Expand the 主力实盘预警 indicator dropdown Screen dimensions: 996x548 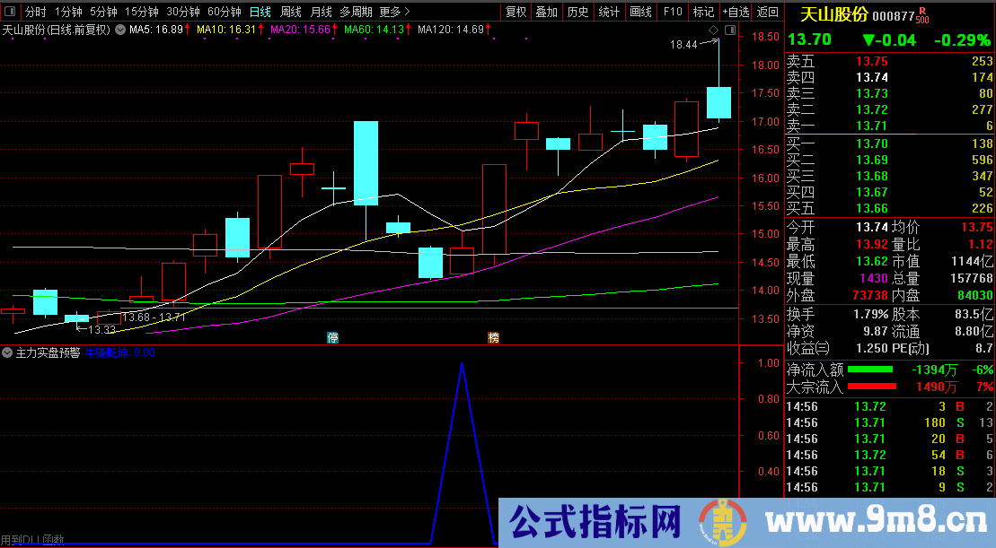pos(8,353)
